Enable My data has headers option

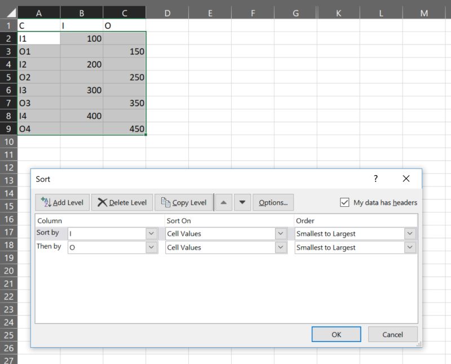click(x=344, y=202)
